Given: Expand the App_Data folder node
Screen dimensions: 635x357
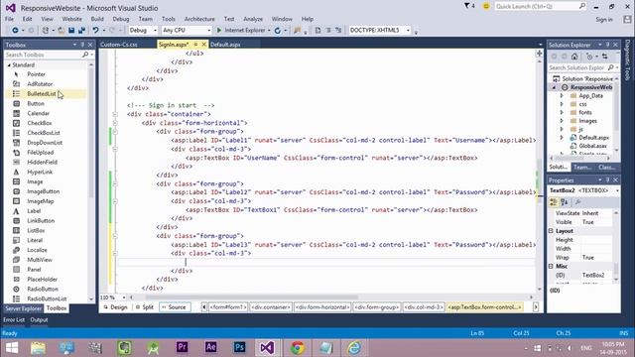Looking at the screenshot, I should coord(562,96).
